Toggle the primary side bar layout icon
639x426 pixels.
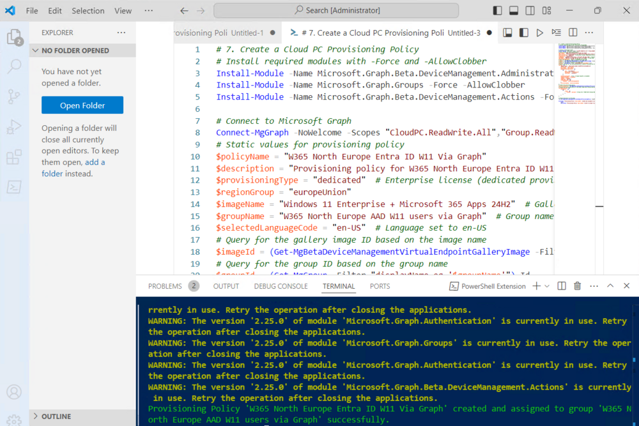[497, 11]
